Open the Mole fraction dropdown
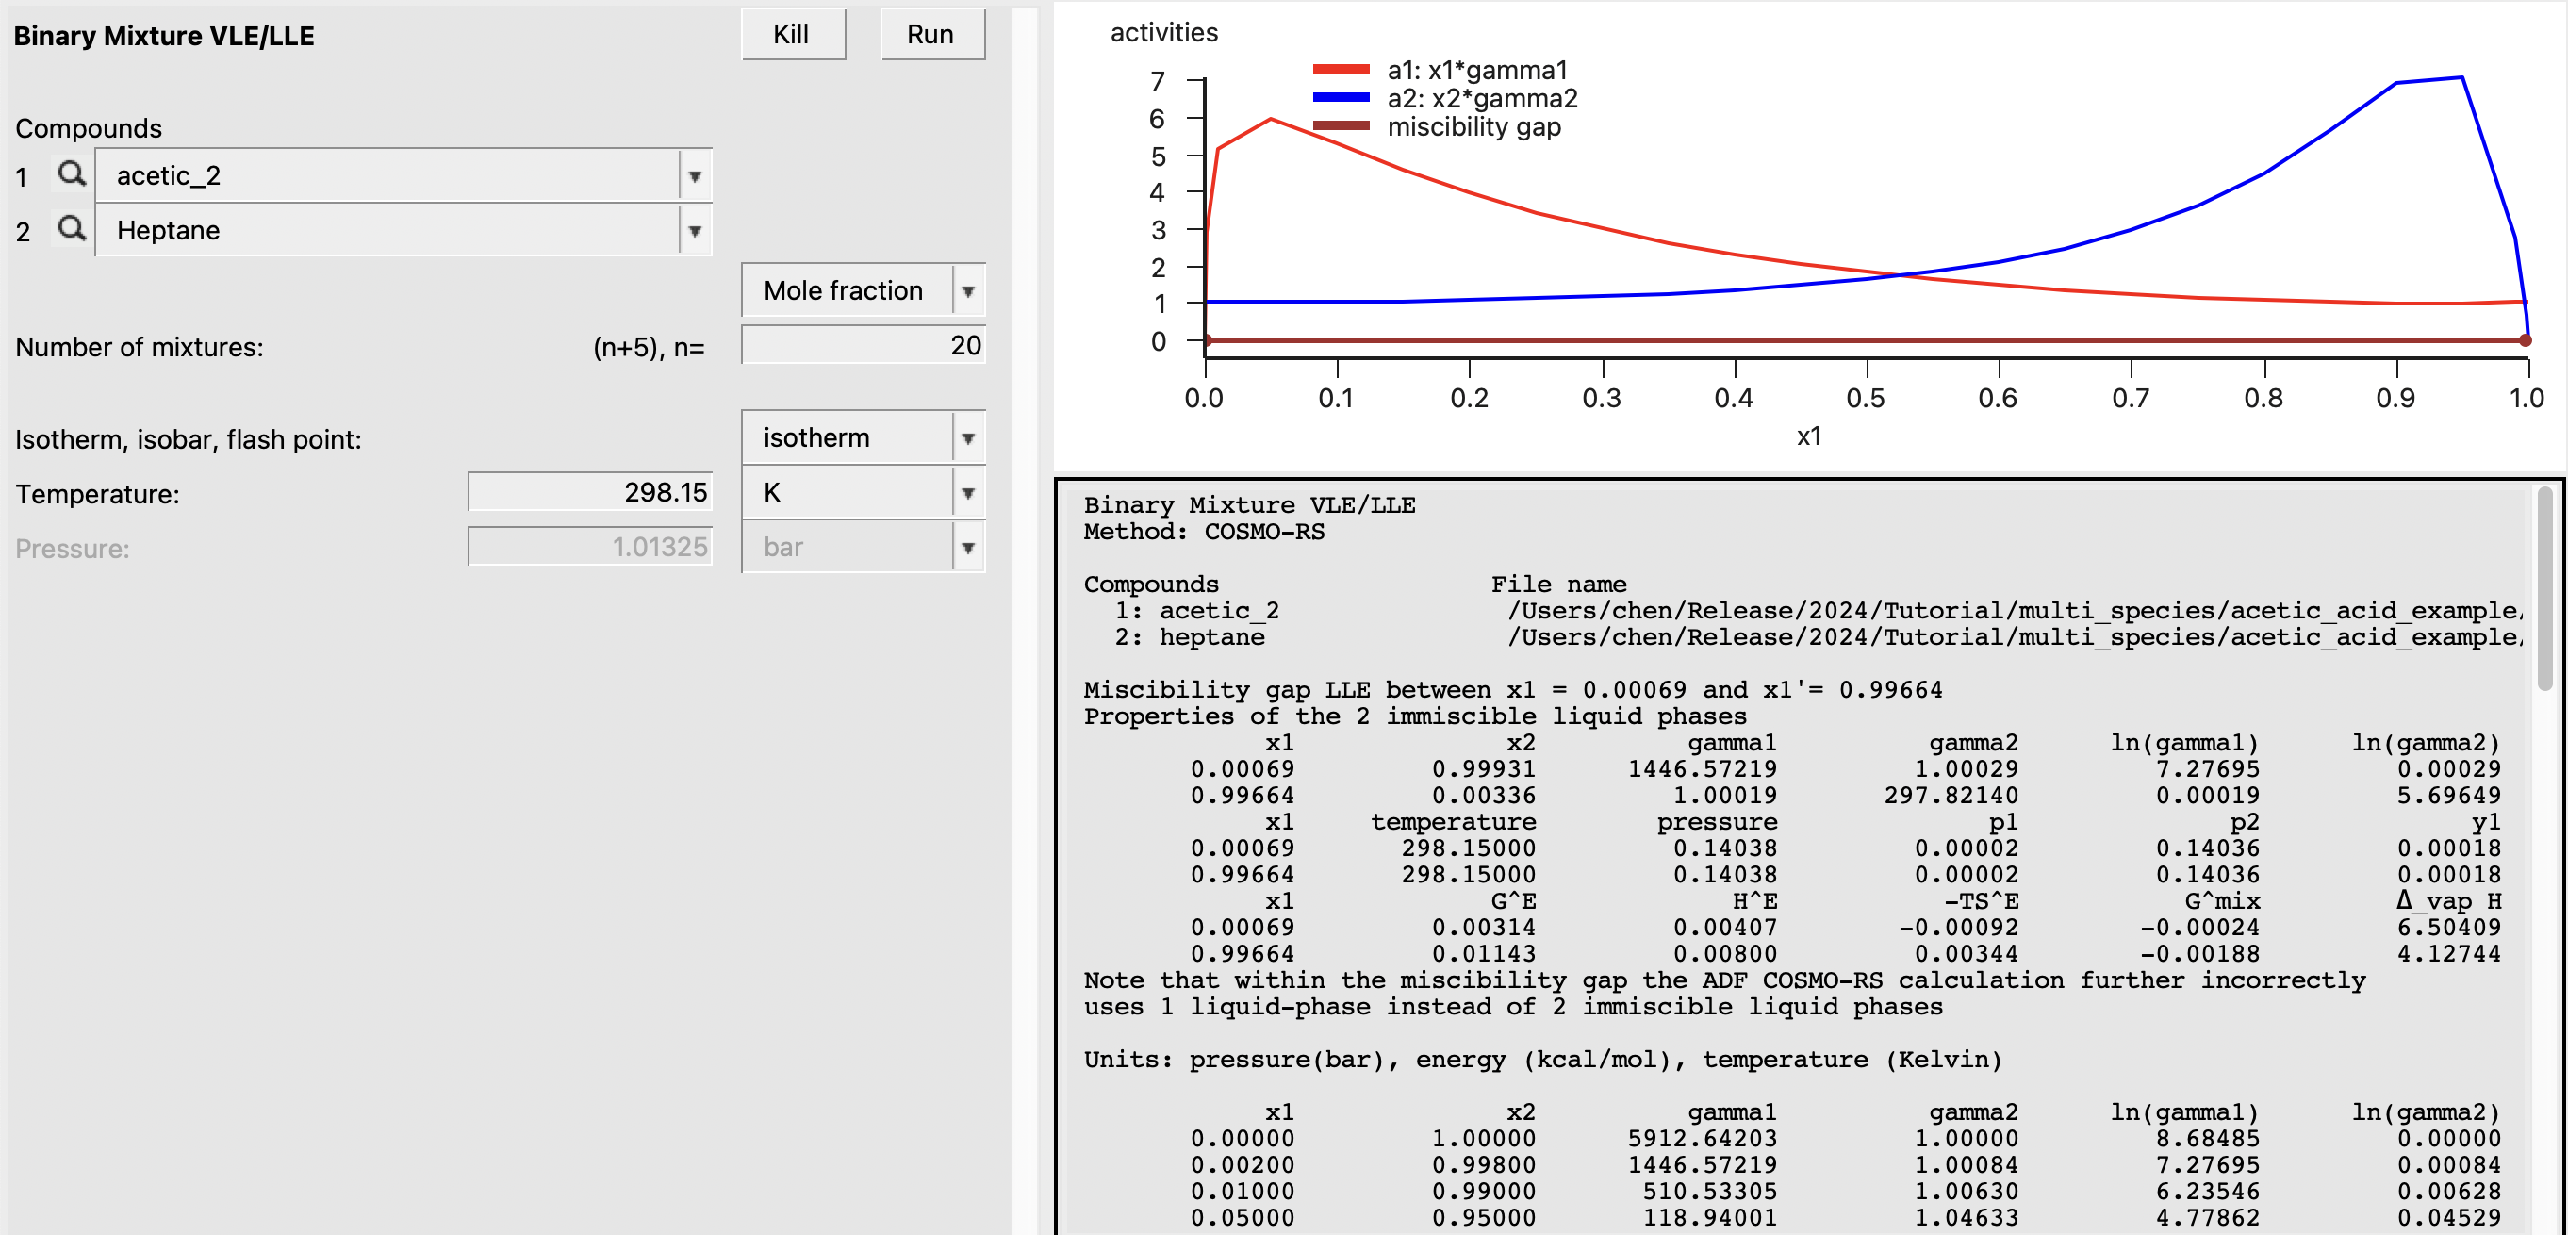Image resolution: width=2568 pixels, height=1235 pixels. pos(966,291)
